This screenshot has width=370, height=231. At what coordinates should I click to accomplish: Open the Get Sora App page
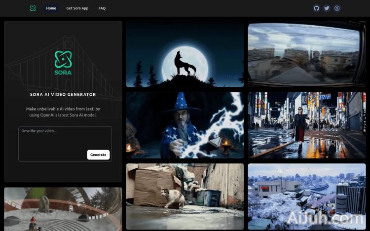[77, 8]
